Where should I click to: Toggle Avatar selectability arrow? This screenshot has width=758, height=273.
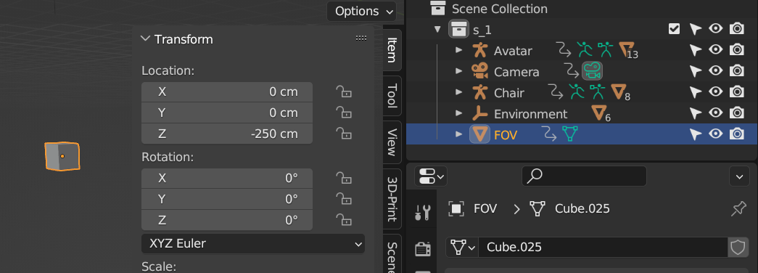(x=695, y=50)
